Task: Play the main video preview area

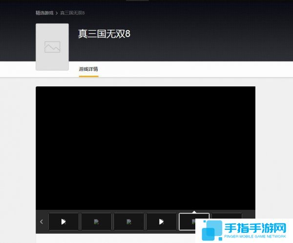Action: 146,148
